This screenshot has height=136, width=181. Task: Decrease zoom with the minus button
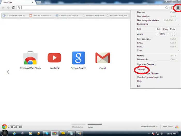(x=157, y=34)
